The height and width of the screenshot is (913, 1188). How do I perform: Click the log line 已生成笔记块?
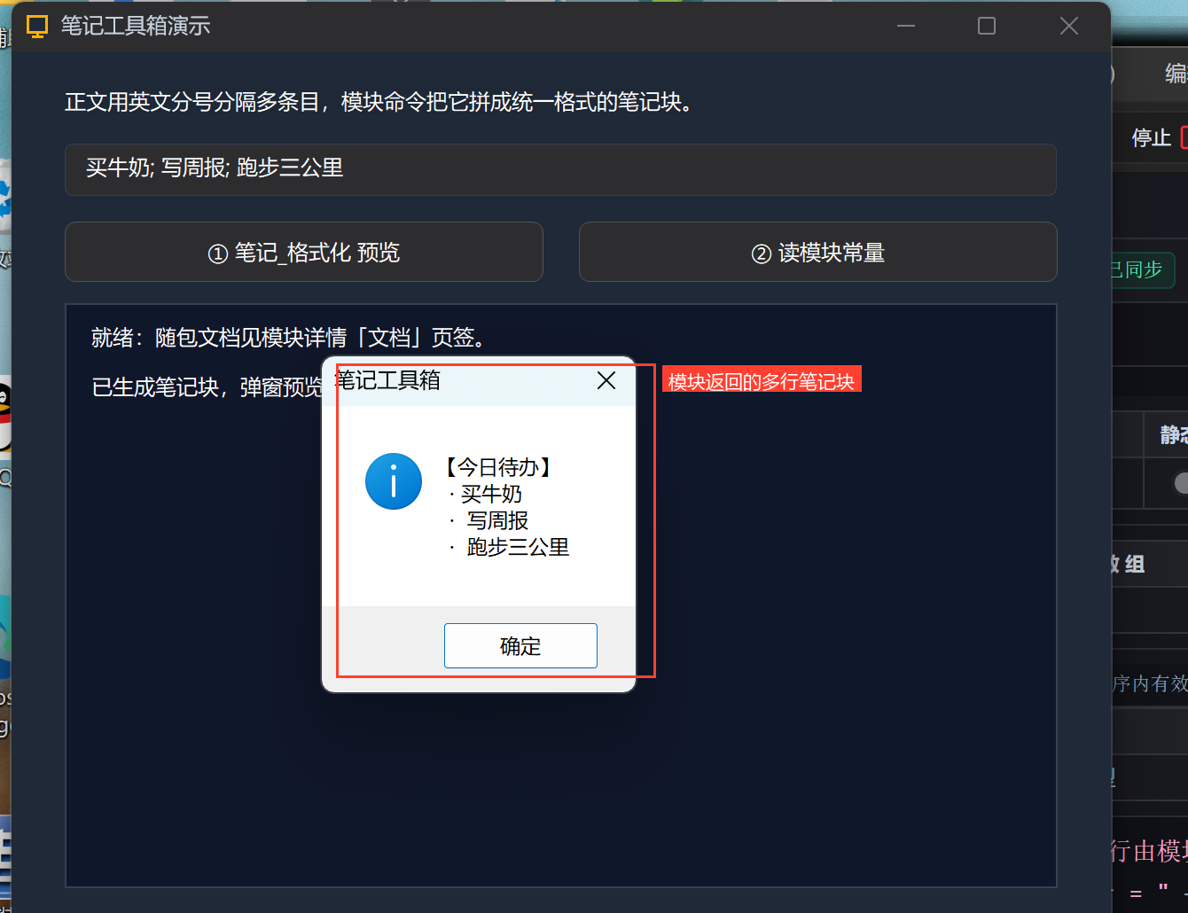coord(207,387)
